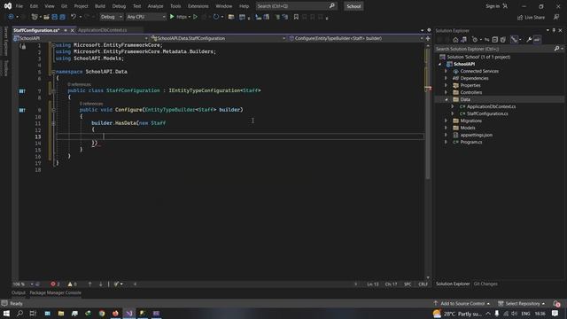567x319 pixels.
Task: Select StaffConfiguration.cs in Solution Explorer
Action: coord(487,113)
